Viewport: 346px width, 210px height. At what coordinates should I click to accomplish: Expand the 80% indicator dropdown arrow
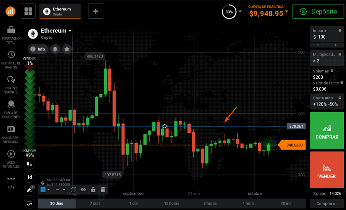click(240, 11)
